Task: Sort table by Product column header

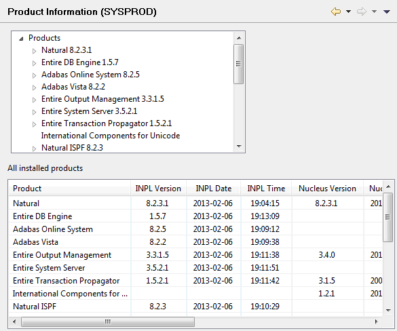Action: pos(70,189)
